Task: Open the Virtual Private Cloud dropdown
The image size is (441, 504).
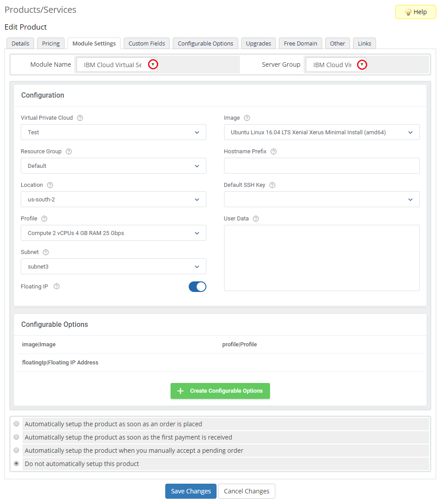Action: click(x=114, y=132)
